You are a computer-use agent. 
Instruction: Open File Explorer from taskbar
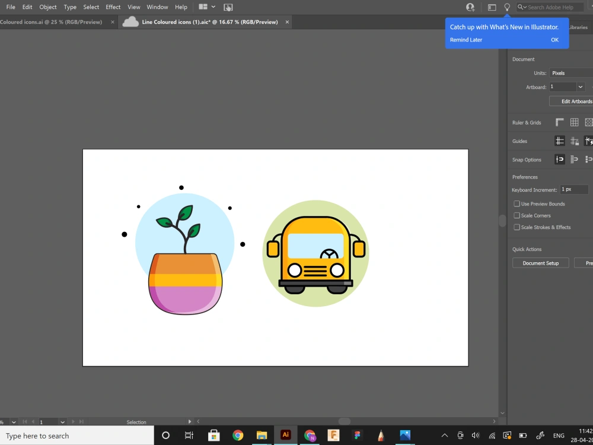coord(262,436)
